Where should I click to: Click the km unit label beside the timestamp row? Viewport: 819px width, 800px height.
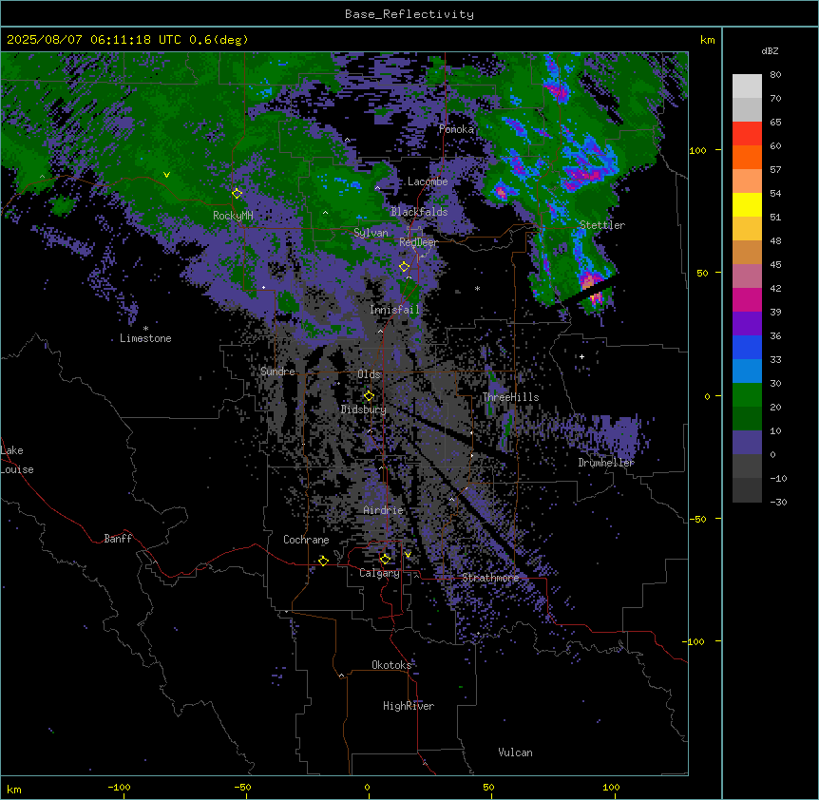(707, 40)
